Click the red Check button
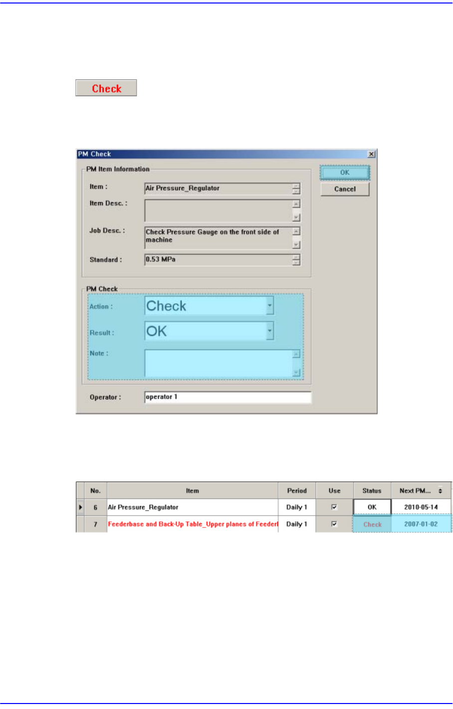453x709 pixels. tap(106, 88)
